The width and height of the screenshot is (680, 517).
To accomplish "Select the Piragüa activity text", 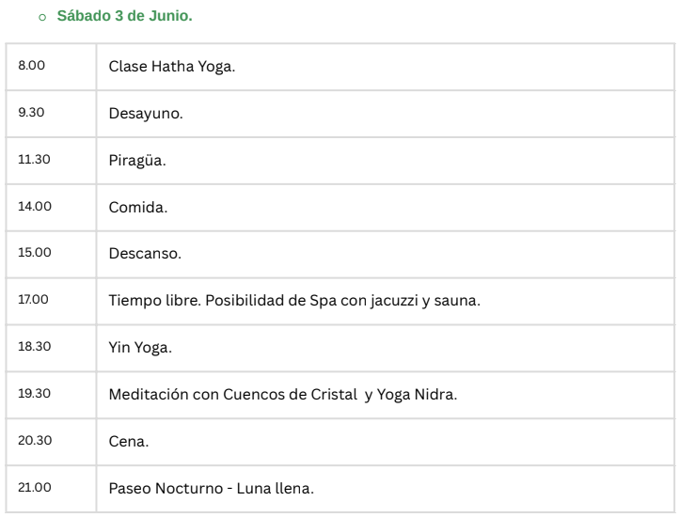I will click(x=137, y=161).
